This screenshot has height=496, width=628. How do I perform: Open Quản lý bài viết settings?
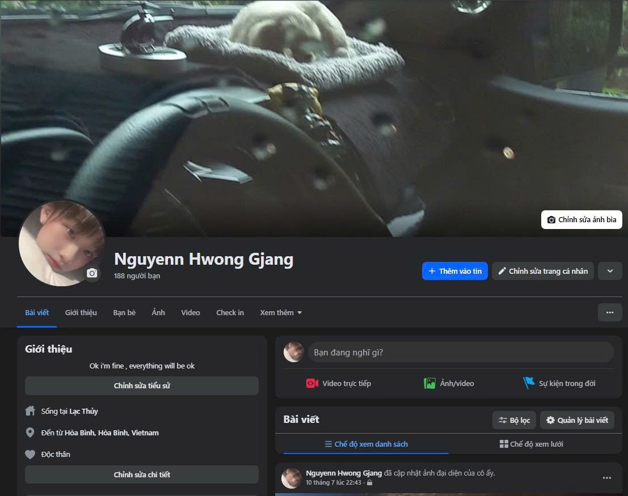pyautogui.click(x=577, y=420)
